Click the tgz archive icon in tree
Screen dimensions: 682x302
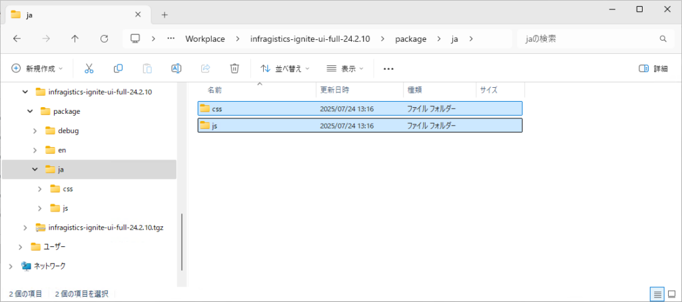tap(41, 227)
